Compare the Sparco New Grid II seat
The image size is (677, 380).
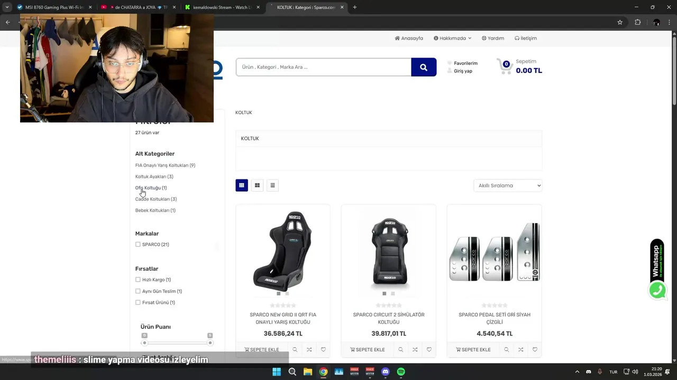pos(309,349)
